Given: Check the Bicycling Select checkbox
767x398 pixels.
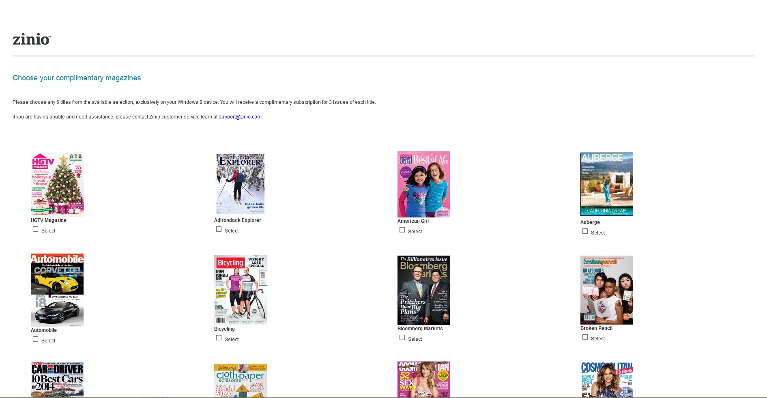Looking at the screenshot, I should 219,338.
